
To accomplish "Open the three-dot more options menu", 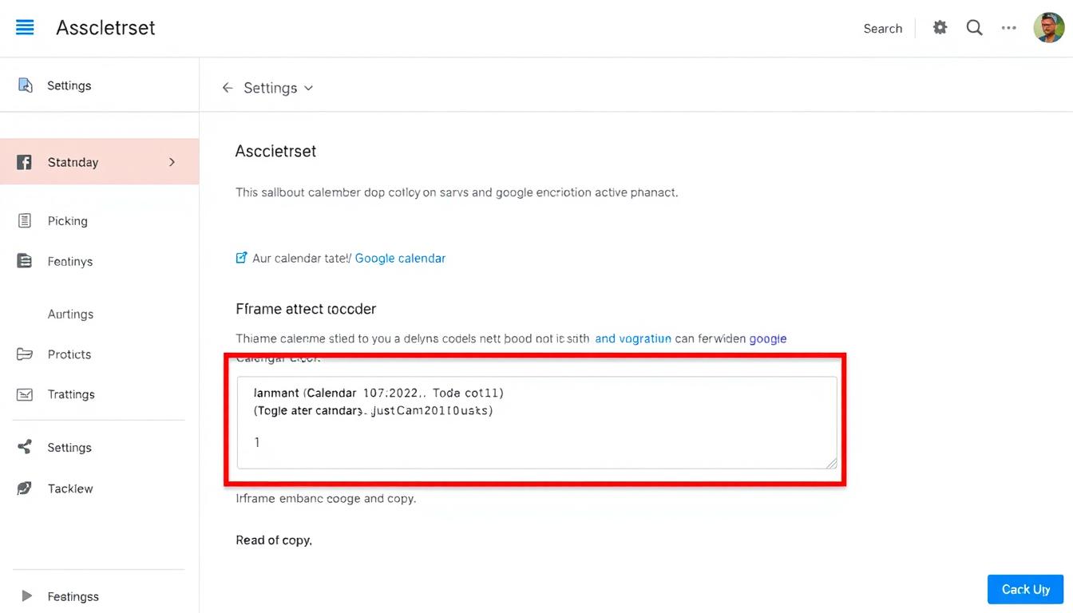I will pos(1009,28).
